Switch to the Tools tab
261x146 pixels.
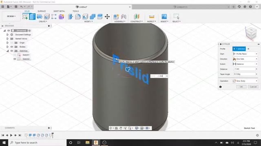coord(75,11)
